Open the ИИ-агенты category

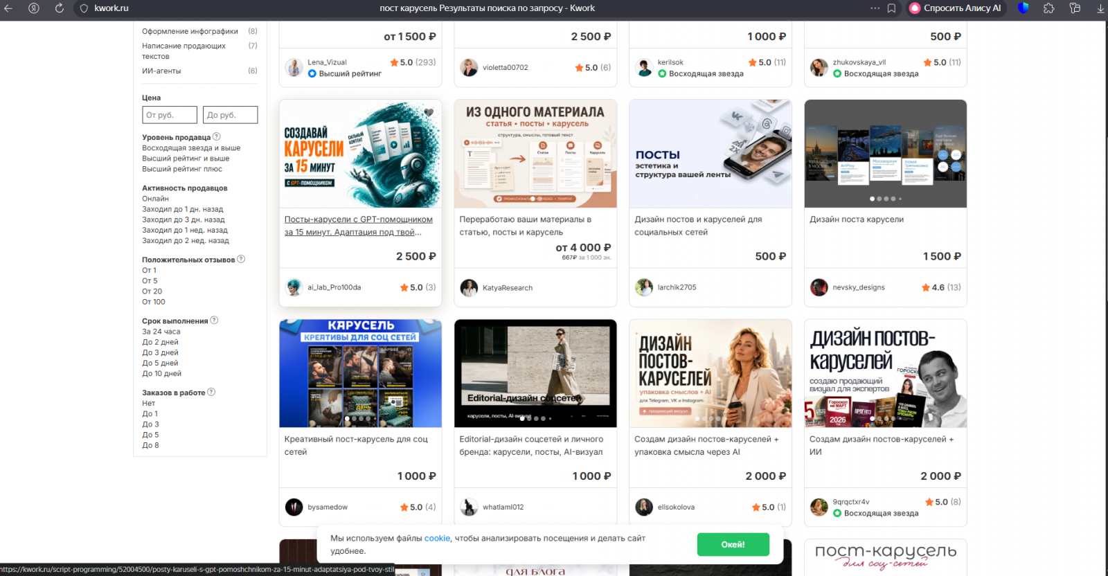pyautogui.click(x=161, y=71)
